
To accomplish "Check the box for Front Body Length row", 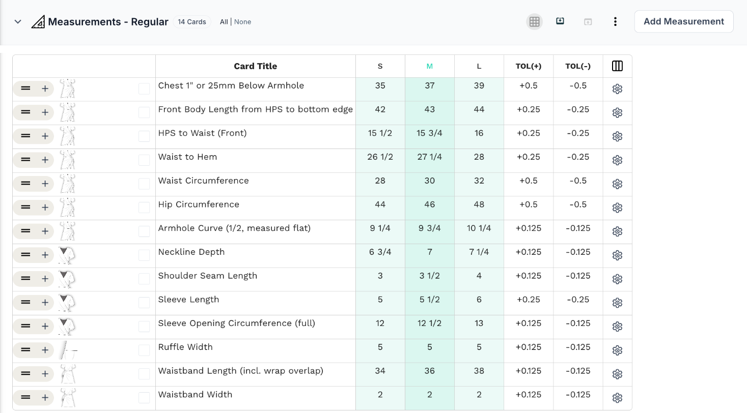I will click(144, 112).
